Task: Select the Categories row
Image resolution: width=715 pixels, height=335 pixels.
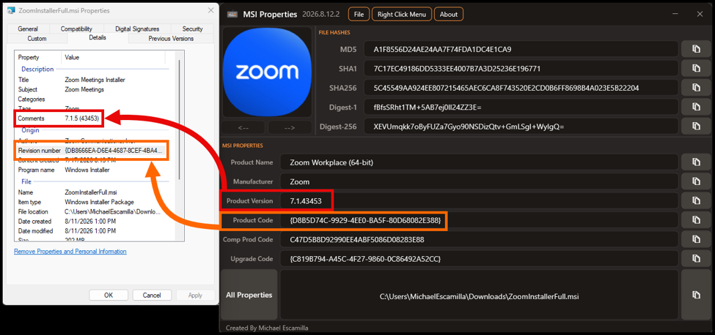Action: (x=93, y=99)
